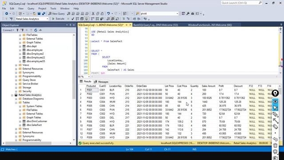Viewport: 284px width, 160px height.
Task: Click the pen highlighter icon in overlay toolbar
Action: coord(275,114)
